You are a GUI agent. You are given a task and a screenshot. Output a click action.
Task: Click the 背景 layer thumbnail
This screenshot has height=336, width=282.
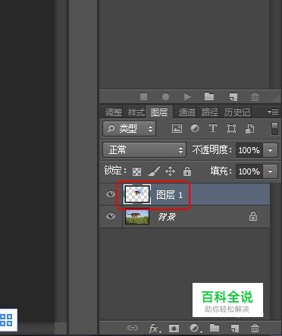click(x=137, y=217)
